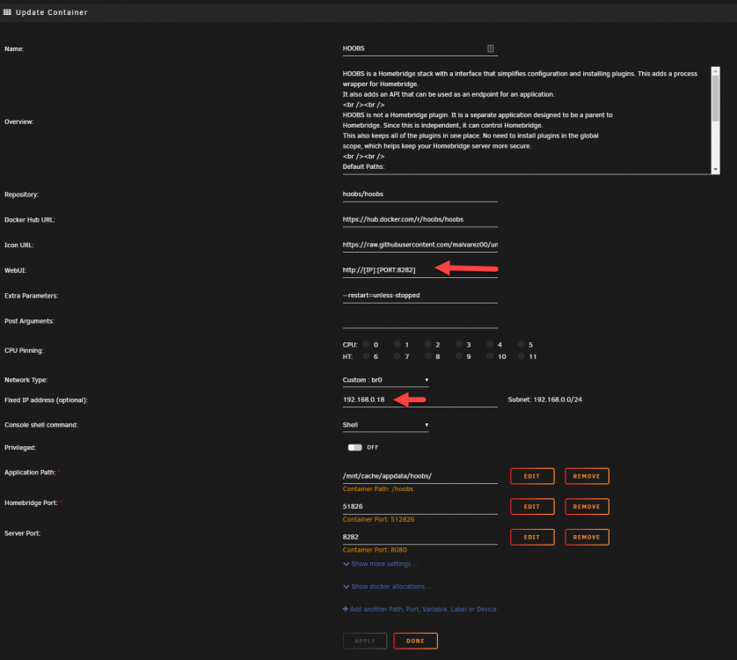Click the Application Path value field
The image size is (737, 660).
[420, 476]
